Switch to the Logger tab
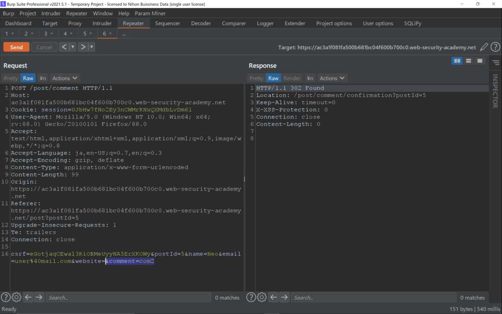 [265, 23]
